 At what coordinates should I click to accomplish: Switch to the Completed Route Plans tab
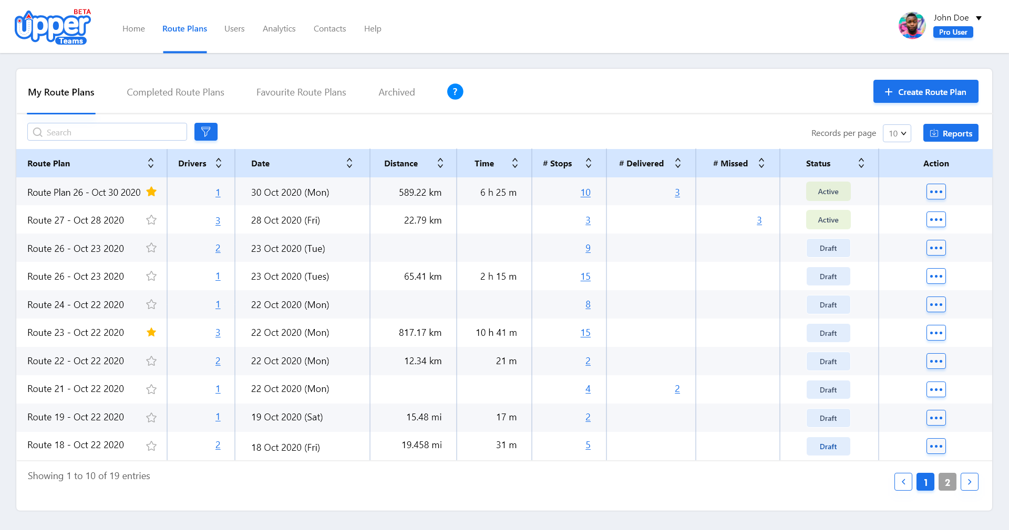click(x=175, y=92)
